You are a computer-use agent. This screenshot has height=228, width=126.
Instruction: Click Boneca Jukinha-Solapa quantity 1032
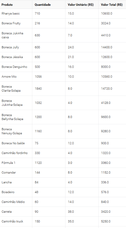point(38,103)
